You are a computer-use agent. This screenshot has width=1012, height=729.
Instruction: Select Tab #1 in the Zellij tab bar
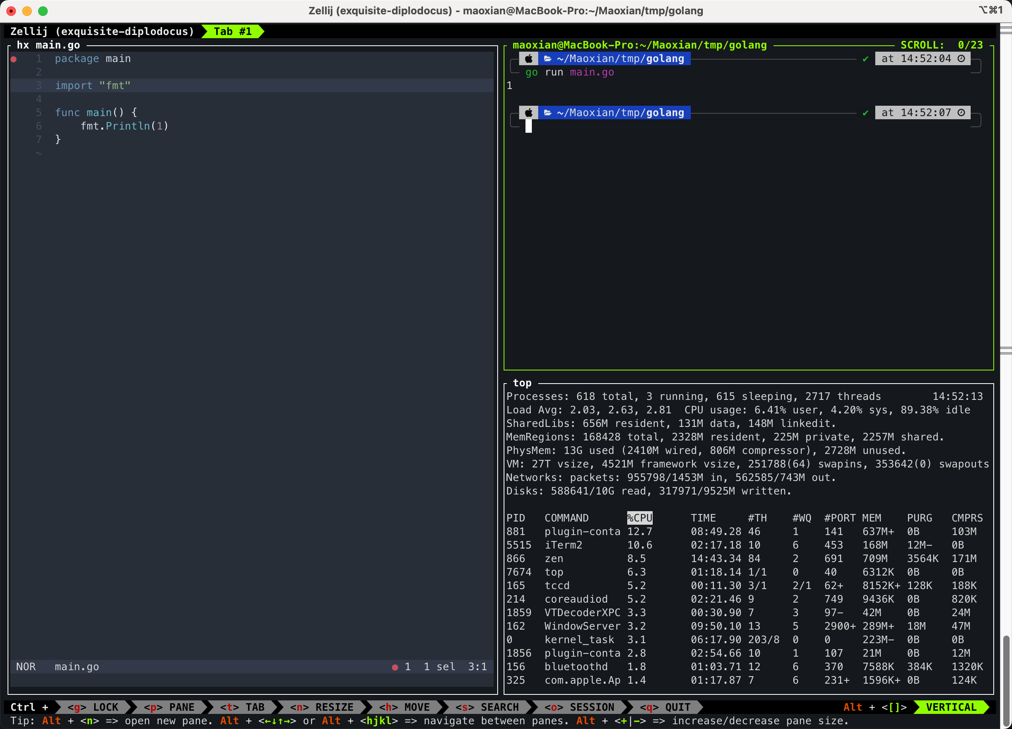[x=233, y=31]
